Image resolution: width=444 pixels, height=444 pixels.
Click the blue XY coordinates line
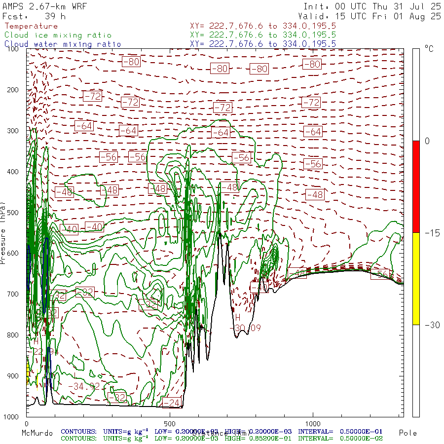(263, 44)
